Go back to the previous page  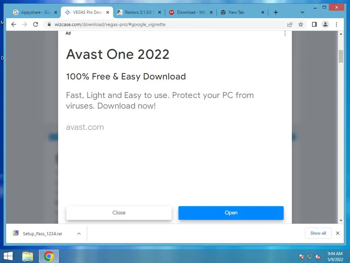(x=14, y=24)
